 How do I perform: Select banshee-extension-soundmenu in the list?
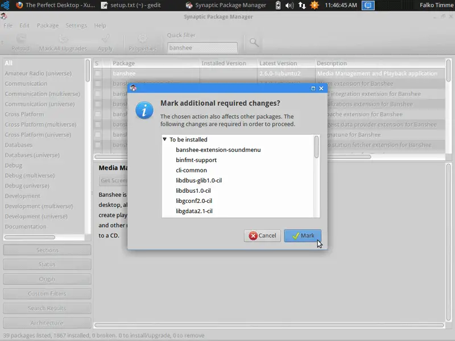[218, 150]
